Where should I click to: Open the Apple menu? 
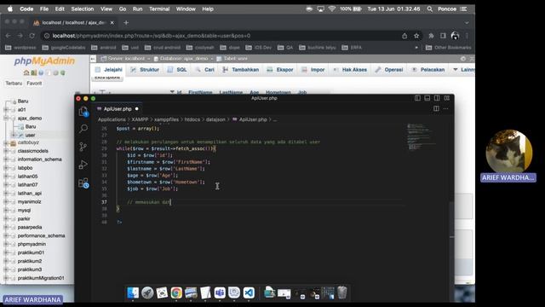click(x=9, y=9)
